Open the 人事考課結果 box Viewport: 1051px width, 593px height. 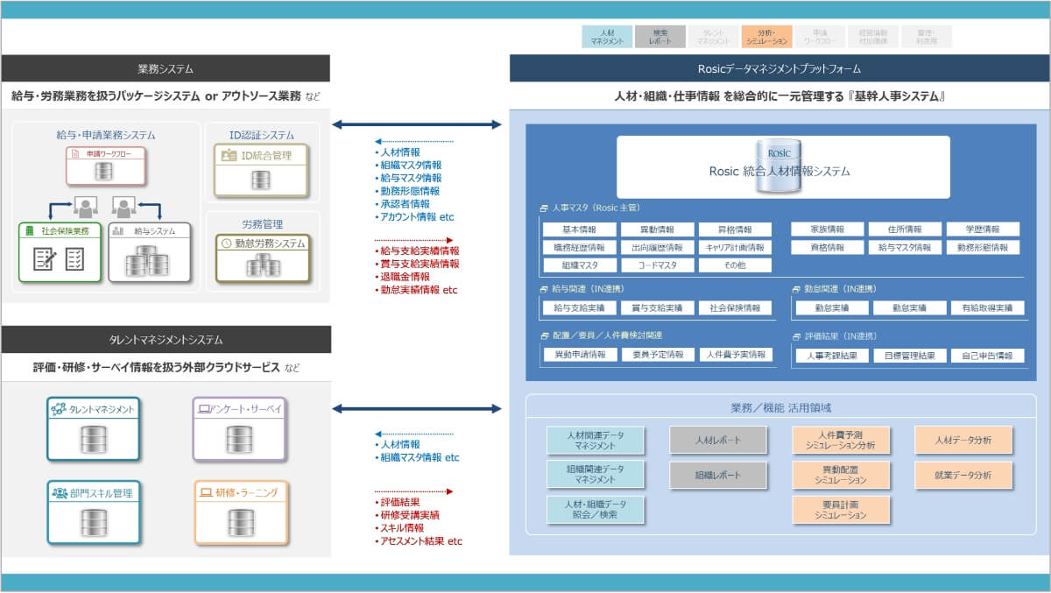pos(832,356)
